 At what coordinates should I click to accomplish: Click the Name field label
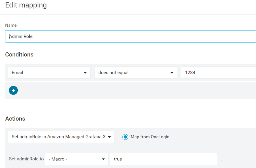(11, 25)
